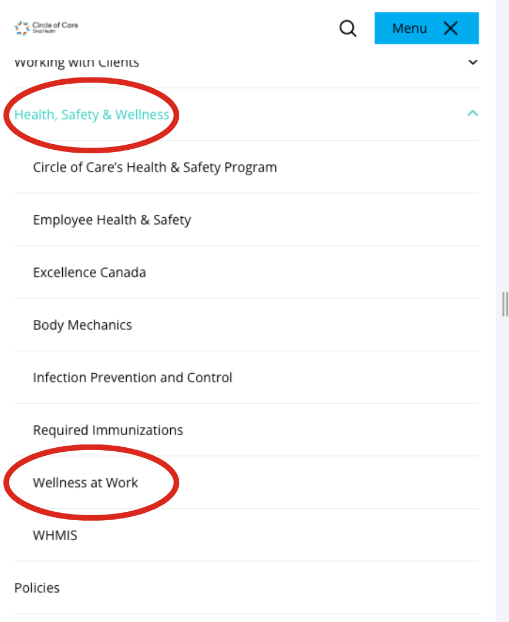Viewport: 509px width, 622px height.
Task: Click the Sinai Health text under logo
Action: click(x=44, y=31)
